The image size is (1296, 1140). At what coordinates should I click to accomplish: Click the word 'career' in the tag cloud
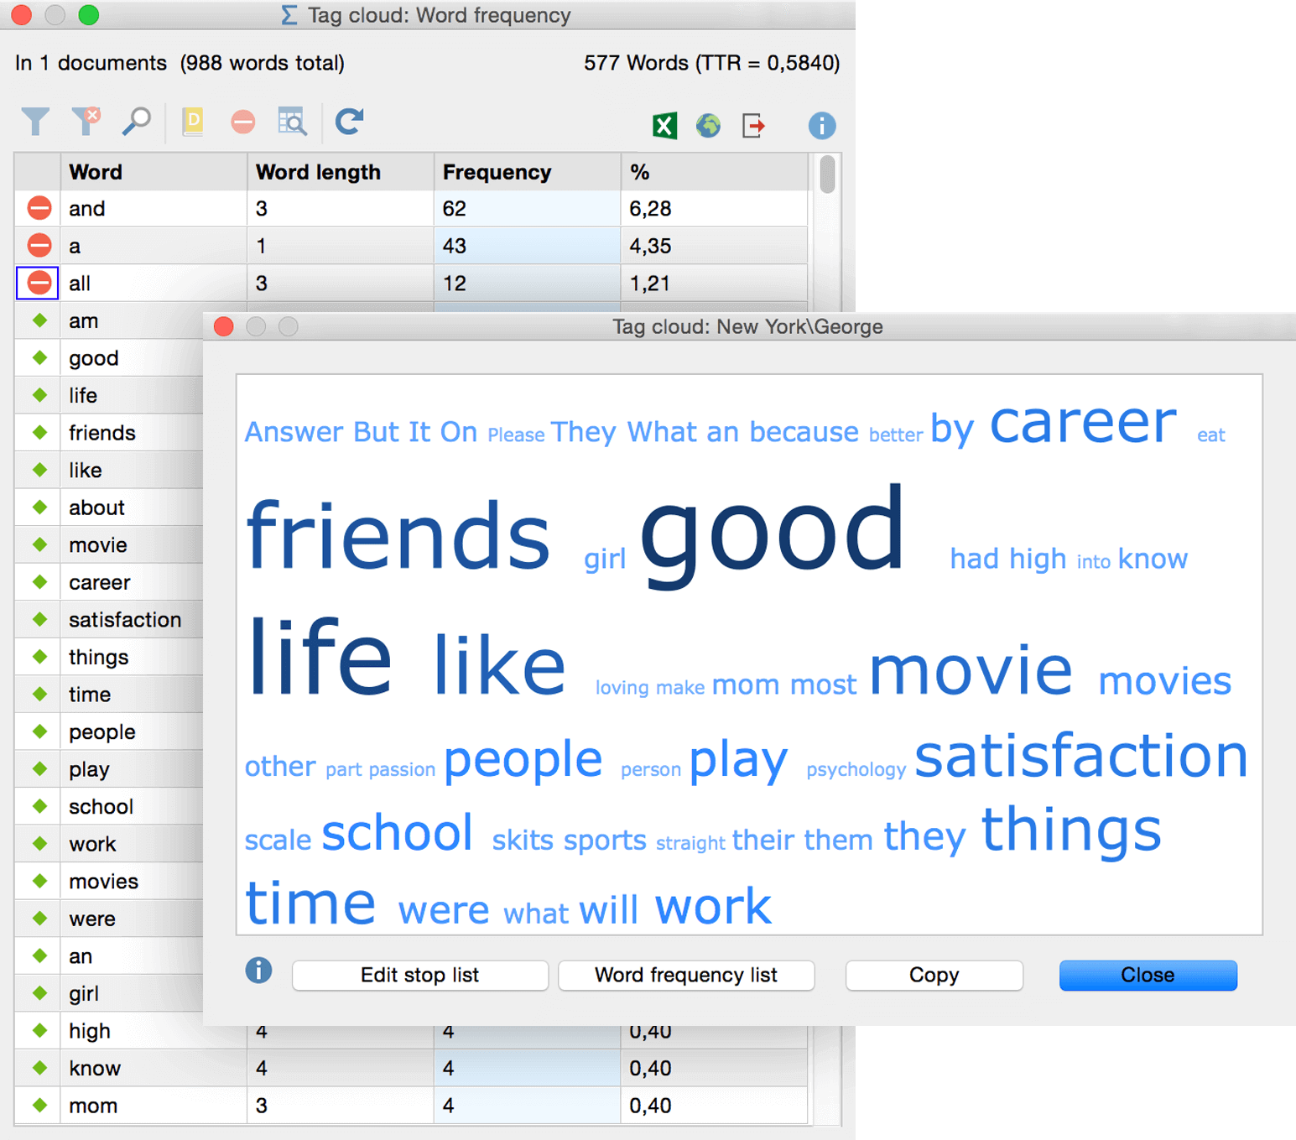click(x=1083, y=422)
